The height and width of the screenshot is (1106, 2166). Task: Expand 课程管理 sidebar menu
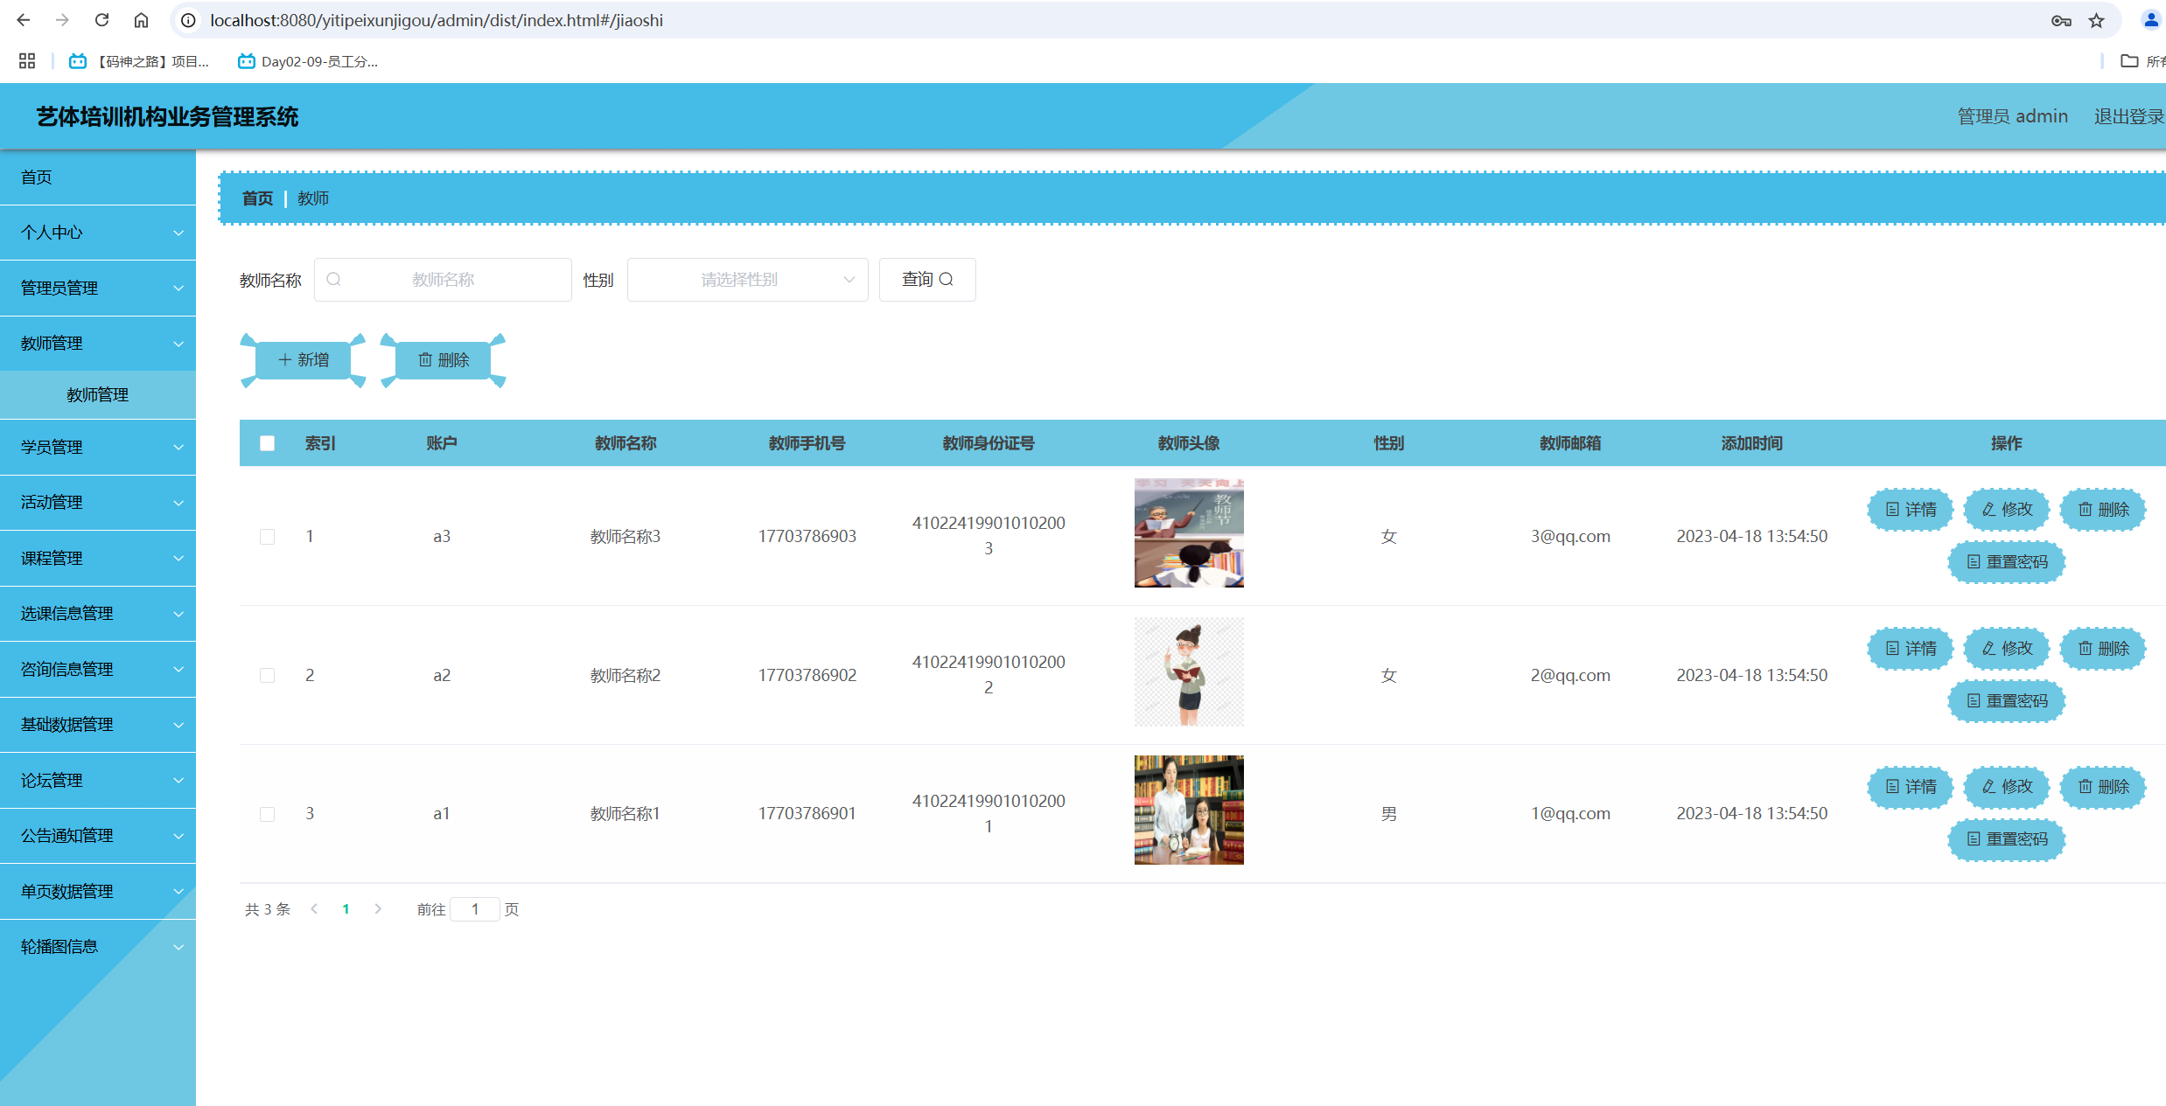point(98,559)
